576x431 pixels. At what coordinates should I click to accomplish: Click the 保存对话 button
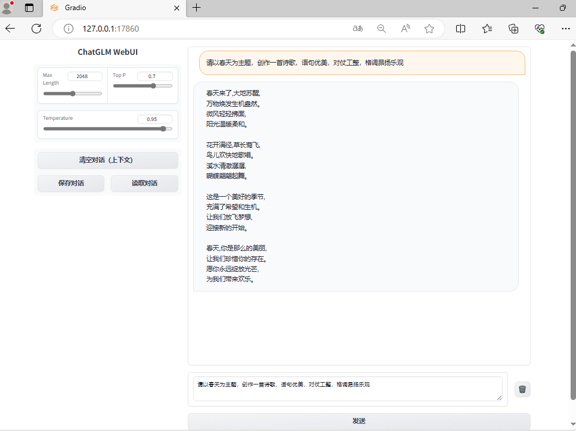[71, 184]
